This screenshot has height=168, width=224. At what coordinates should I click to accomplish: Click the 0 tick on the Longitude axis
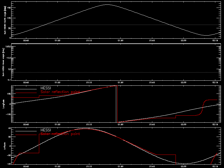(x=10, y=104)
